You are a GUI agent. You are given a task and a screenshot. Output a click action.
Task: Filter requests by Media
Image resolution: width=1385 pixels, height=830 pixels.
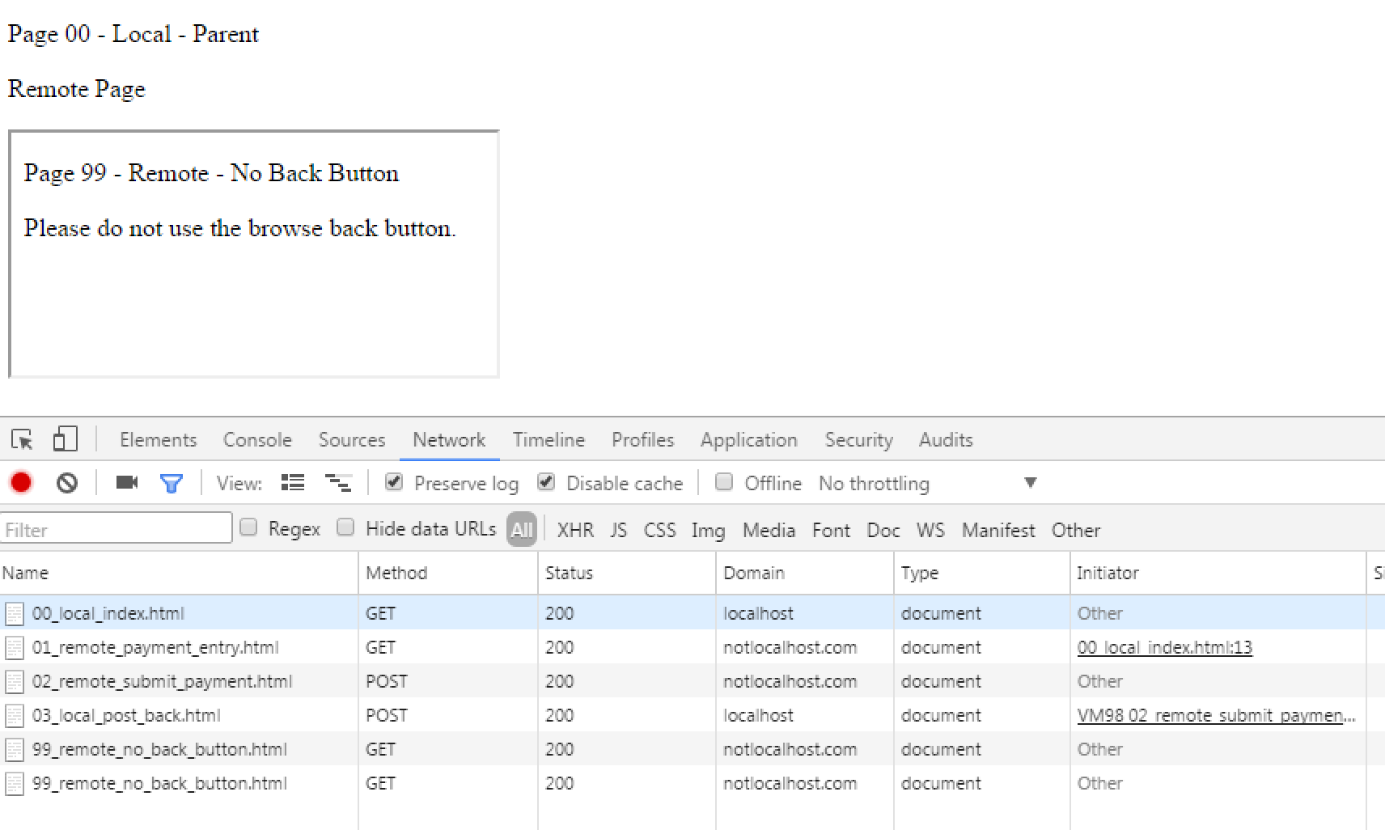click(769, 531)
